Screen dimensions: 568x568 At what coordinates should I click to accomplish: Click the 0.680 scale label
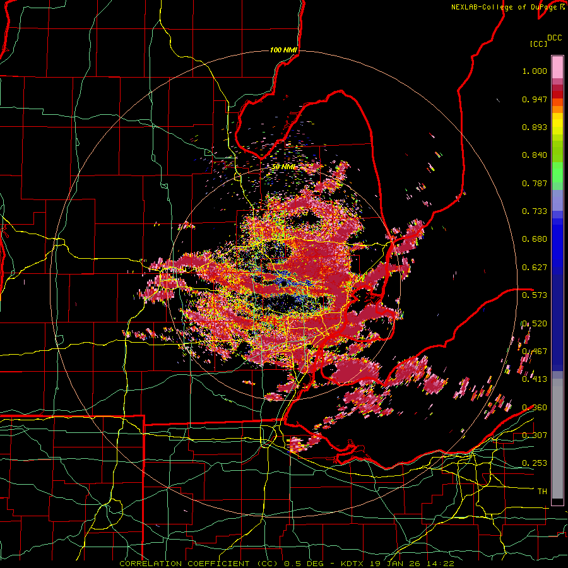[x=535, y=239]
